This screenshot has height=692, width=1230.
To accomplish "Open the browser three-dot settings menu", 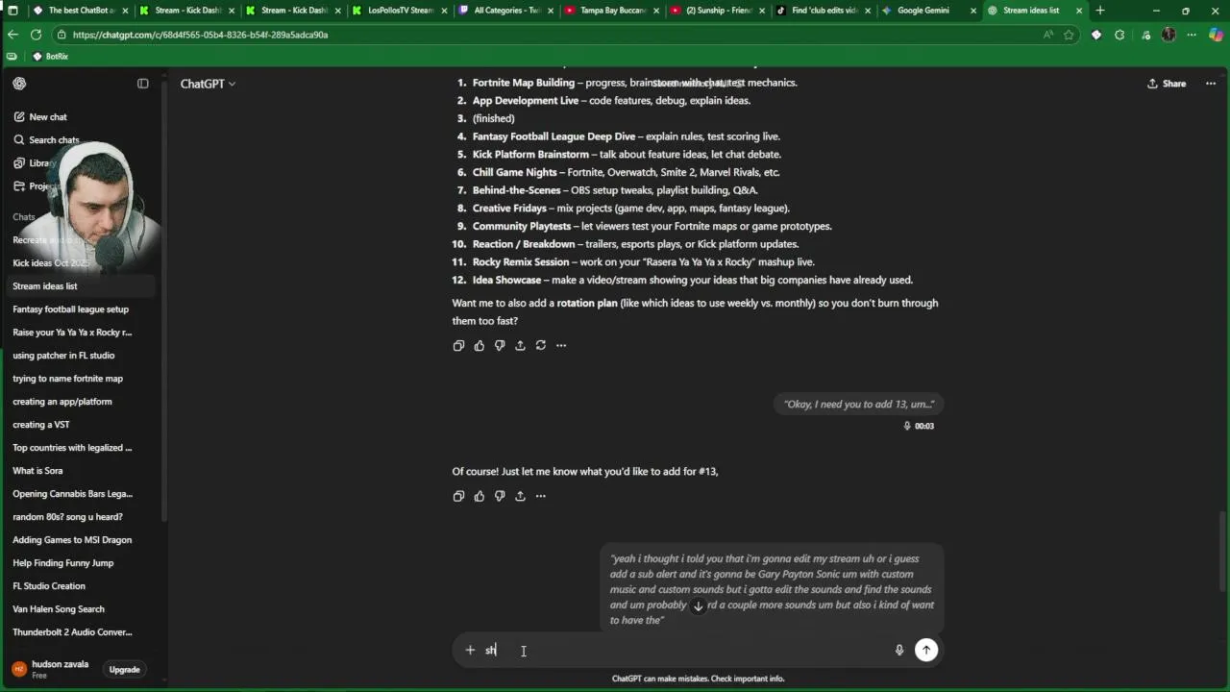I will 1192,35.
